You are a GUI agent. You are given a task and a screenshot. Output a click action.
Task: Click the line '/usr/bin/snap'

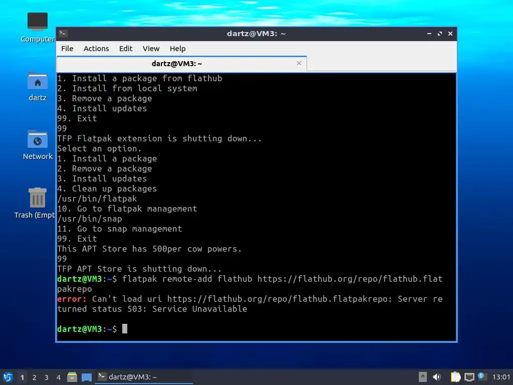[90, 219]
